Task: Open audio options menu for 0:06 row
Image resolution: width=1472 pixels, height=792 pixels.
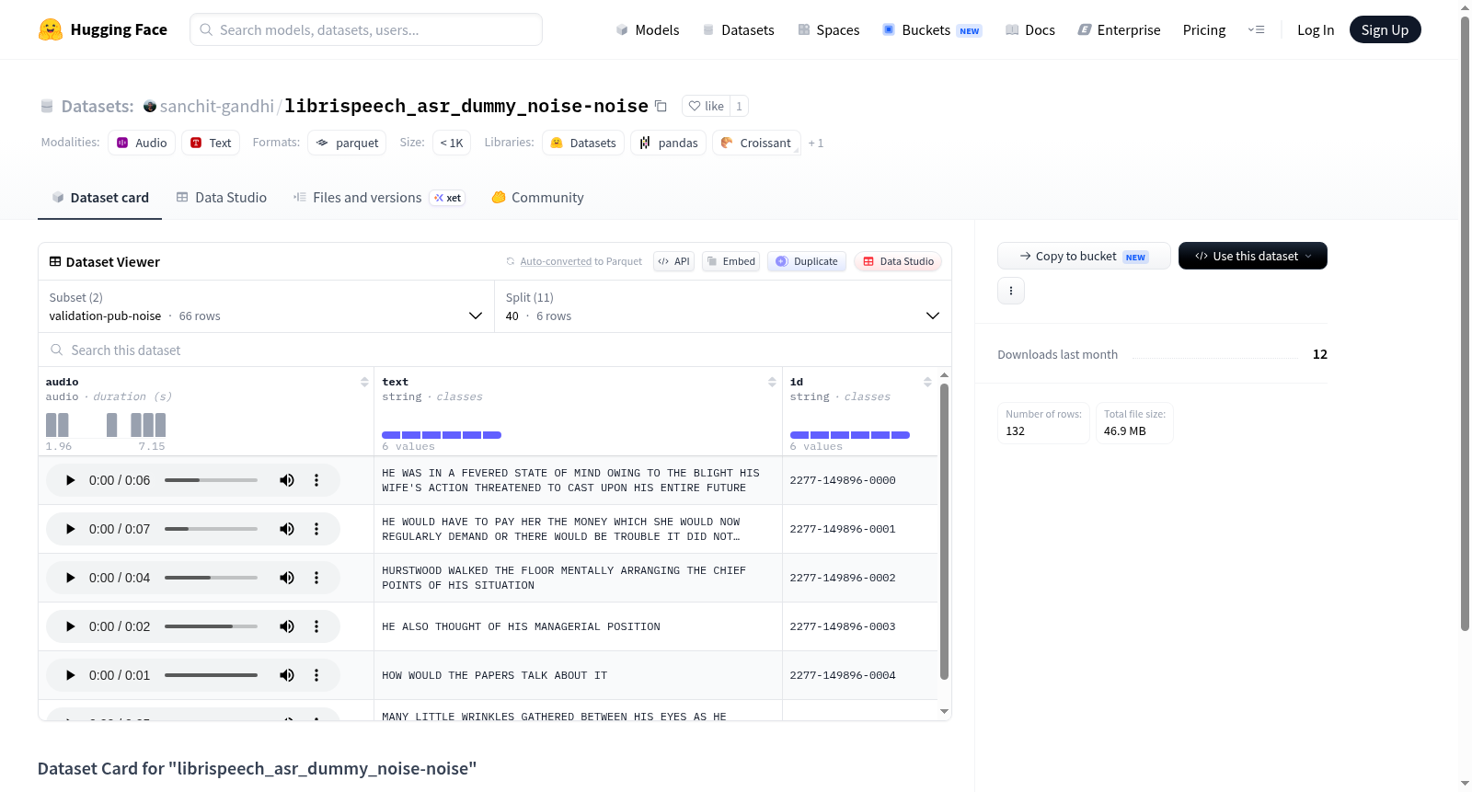Action: click(x=316, y=480)
